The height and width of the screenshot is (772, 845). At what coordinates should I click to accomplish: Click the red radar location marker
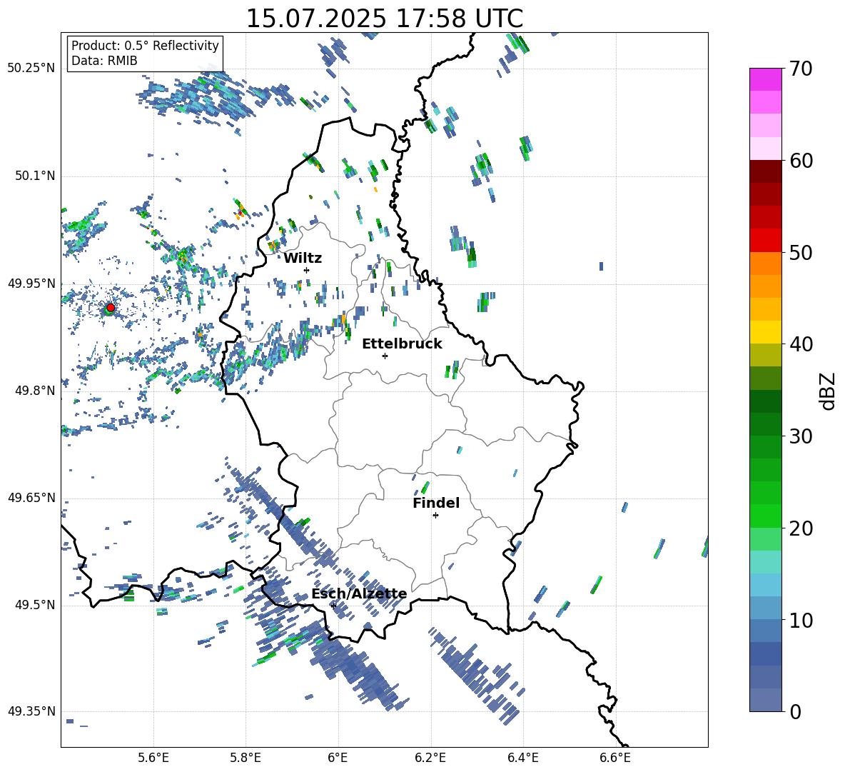pyautogui.click(x=111, y=307)
